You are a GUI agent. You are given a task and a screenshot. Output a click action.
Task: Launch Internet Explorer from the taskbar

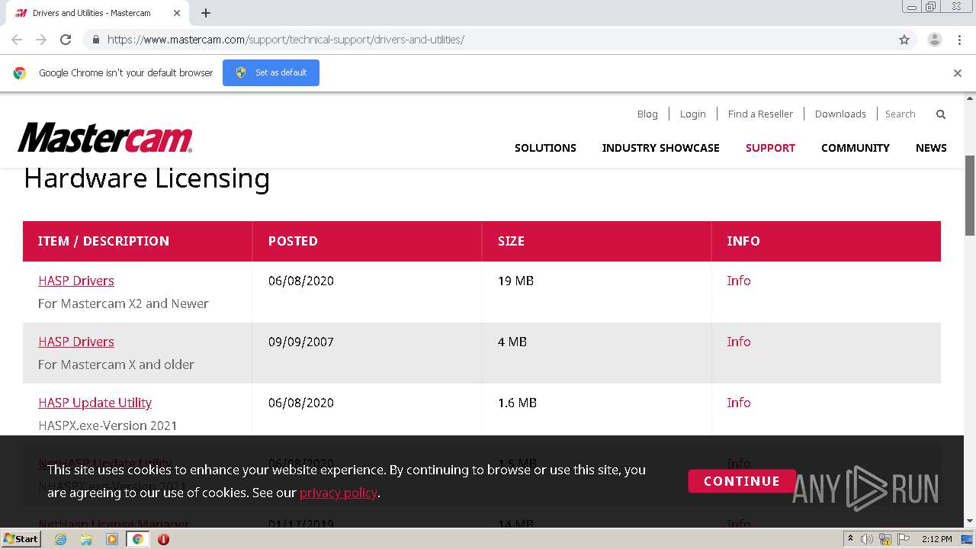[61, 539]
